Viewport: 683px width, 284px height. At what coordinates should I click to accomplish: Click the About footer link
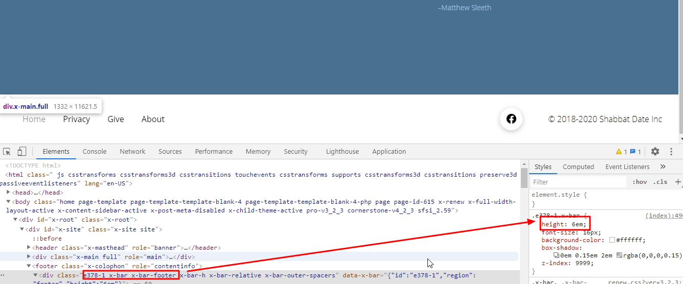pos(153,119)
